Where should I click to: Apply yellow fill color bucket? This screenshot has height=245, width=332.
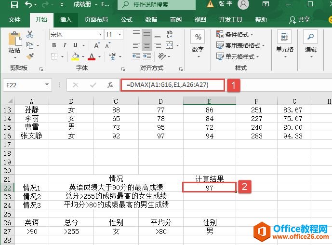[x=75, y=56]
